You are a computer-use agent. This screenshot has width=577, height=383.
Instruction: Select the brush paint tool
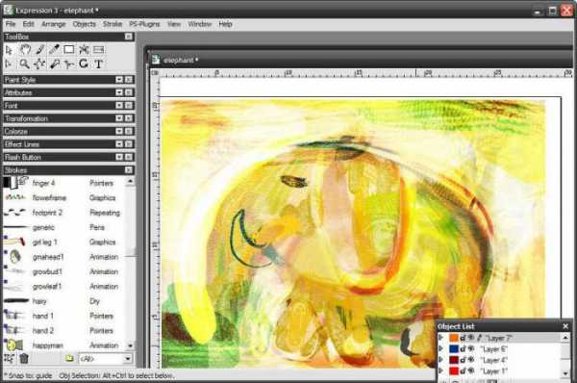(40, 49)
